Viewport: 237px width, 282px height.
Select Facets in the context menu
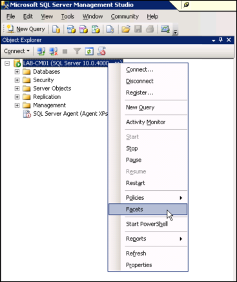[x=148, y=209]
